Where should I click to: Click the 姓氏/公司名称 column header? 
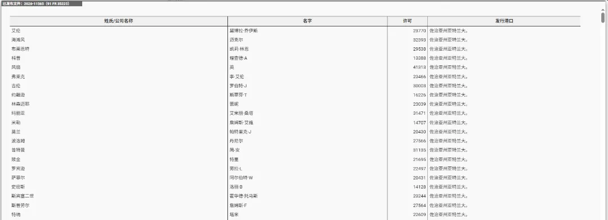[x=119, y=21]
